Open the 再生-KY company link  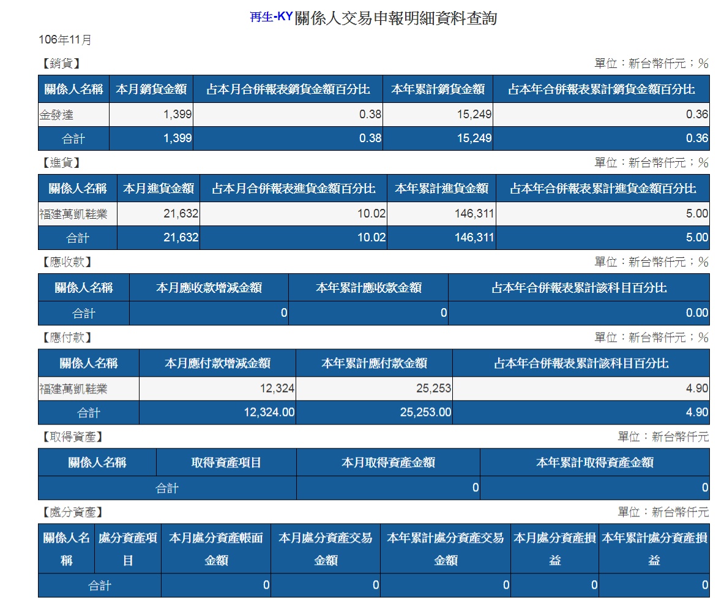click(271, 17)
